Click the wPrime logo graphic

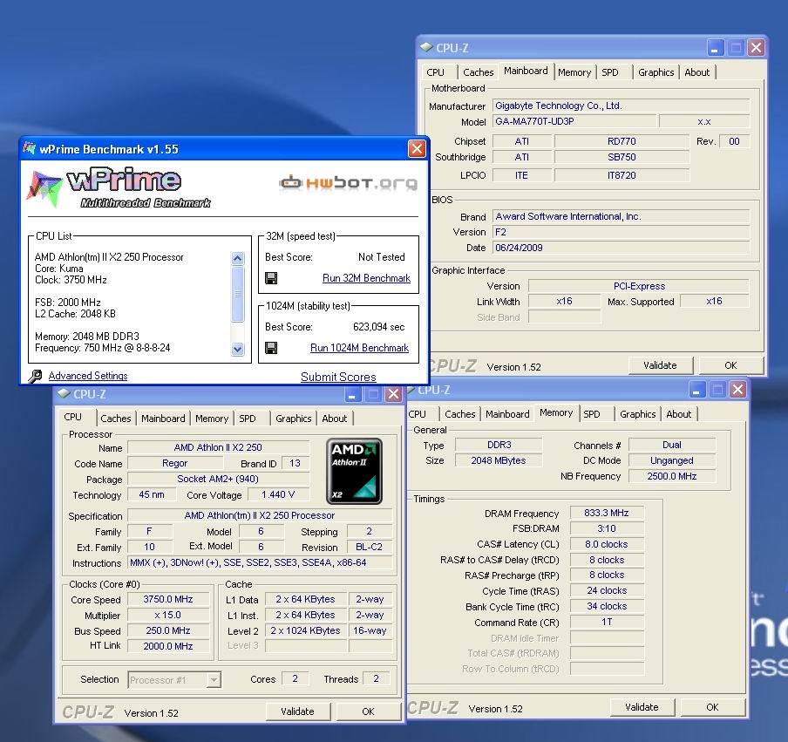[x=119, y=187]
